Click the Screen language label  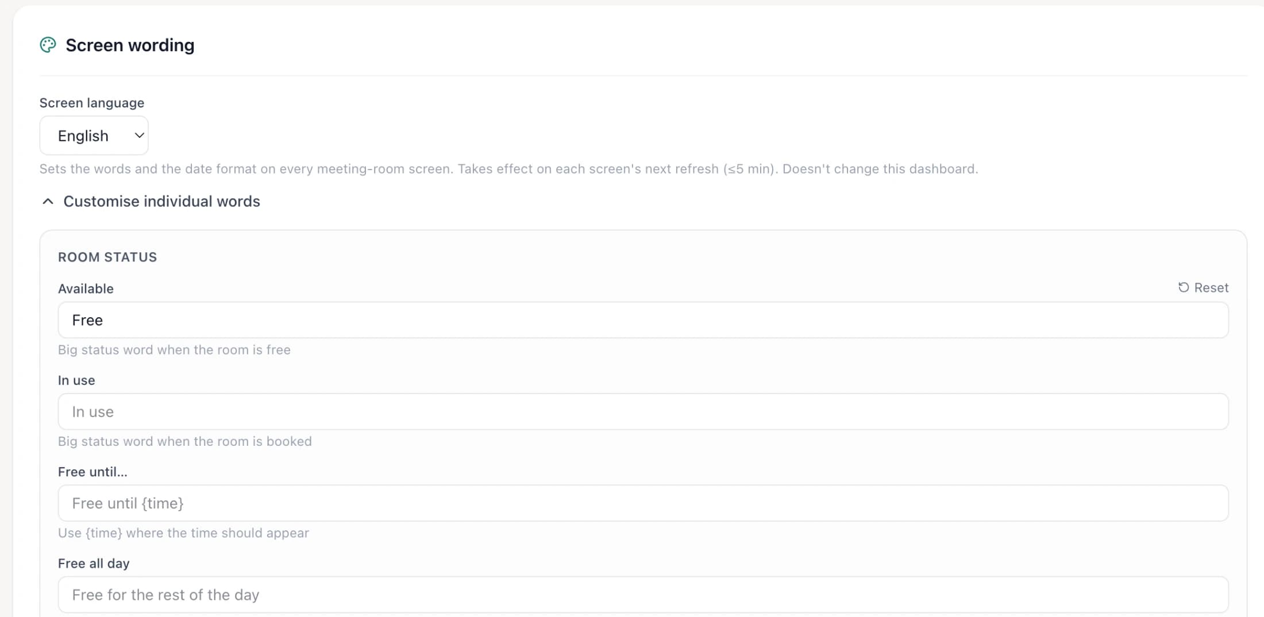coord(92,103)
